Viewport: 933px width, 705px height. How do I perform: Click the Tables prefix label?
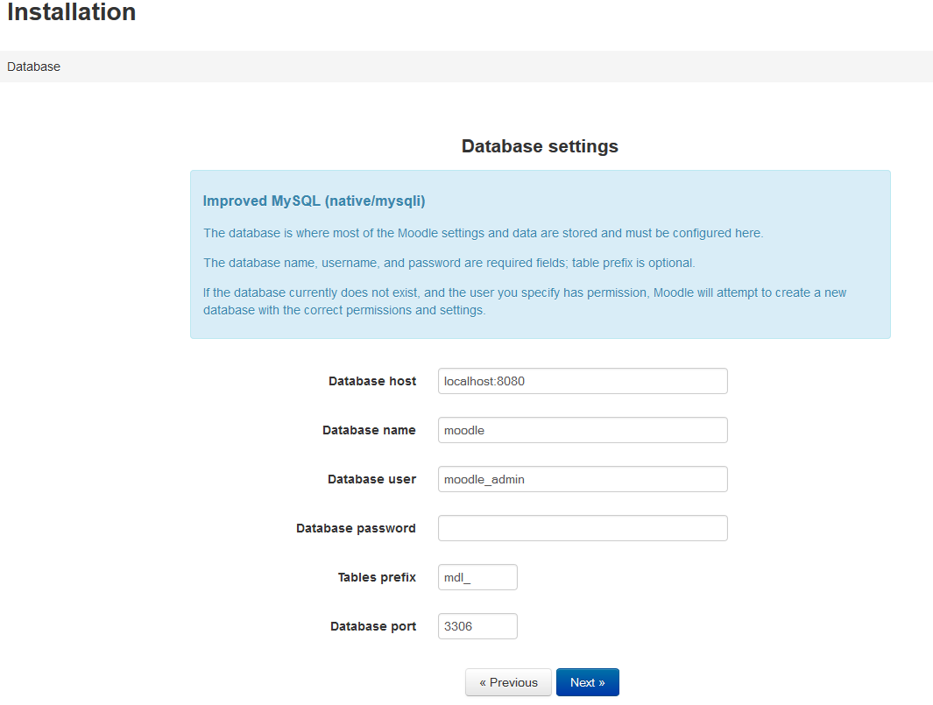coord(377,577)
